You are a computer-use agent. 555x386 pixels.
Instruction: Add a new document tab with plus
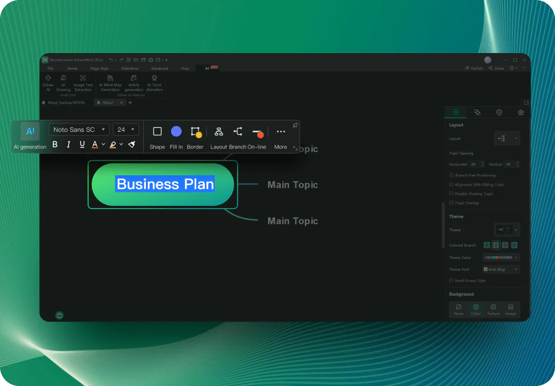(130, 102)
